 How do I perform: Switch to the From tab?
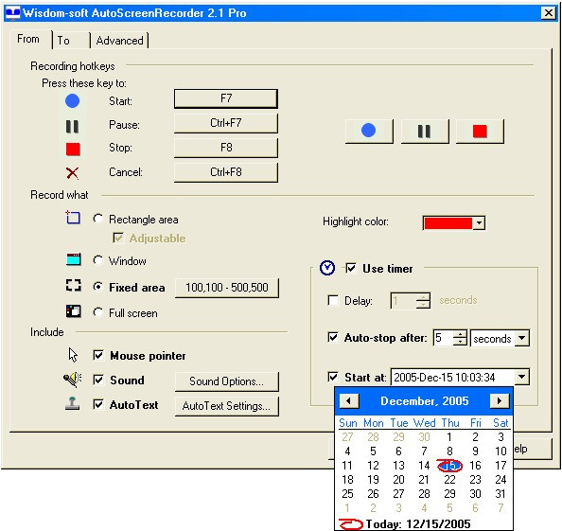[28, 39]
